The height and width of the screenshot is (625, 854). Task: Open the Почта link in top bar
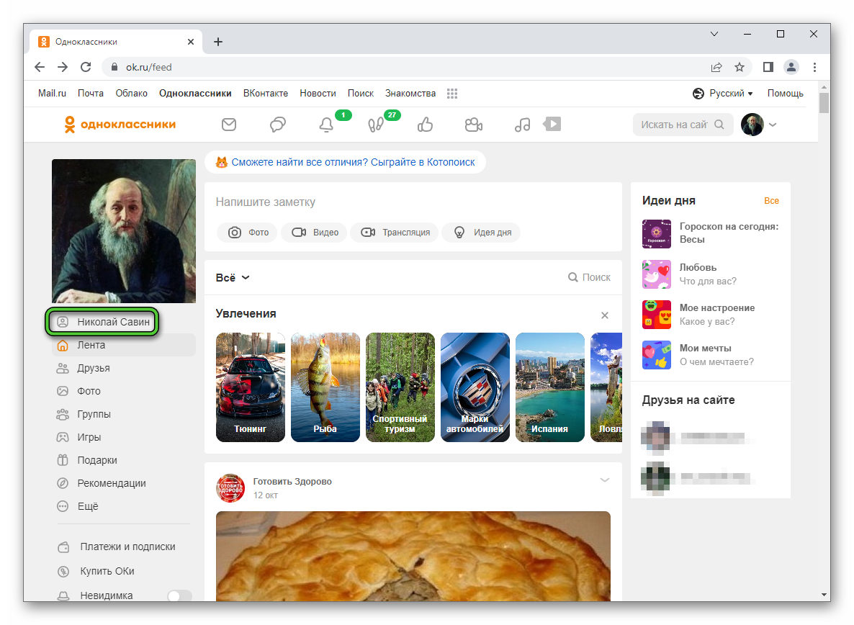point(91,93)
